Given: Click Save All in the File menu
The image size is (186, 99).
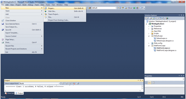Looking at the screenshot, I should pos(22,30).
